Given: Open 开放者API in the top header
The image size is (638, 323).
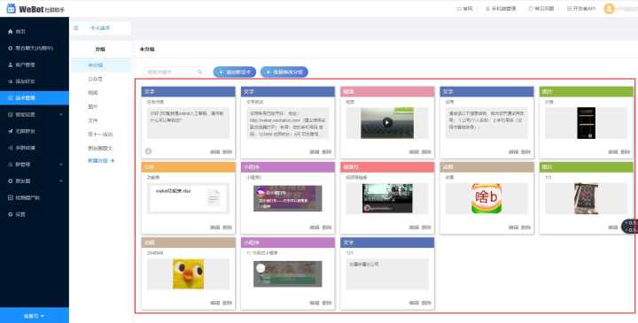Looking at the screenshot, I should [x=581, y=9].
